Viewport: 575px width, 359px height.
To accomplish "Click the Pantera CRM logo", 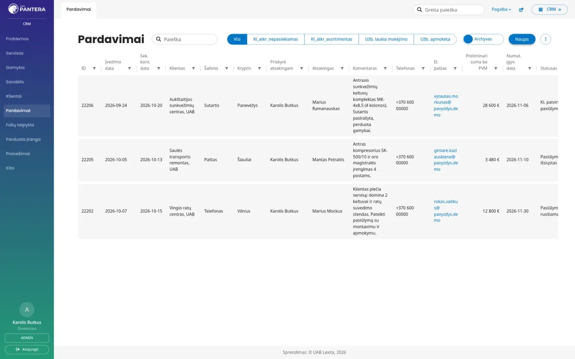I will coord(27,9).
